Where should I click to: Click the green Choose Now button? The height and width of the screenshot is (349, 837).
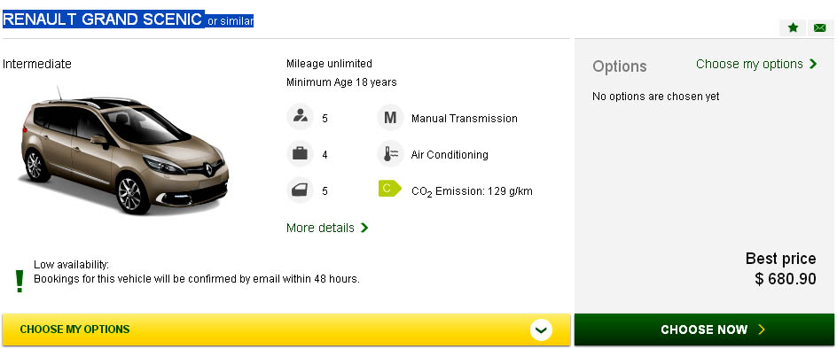[x=704, y=330]
